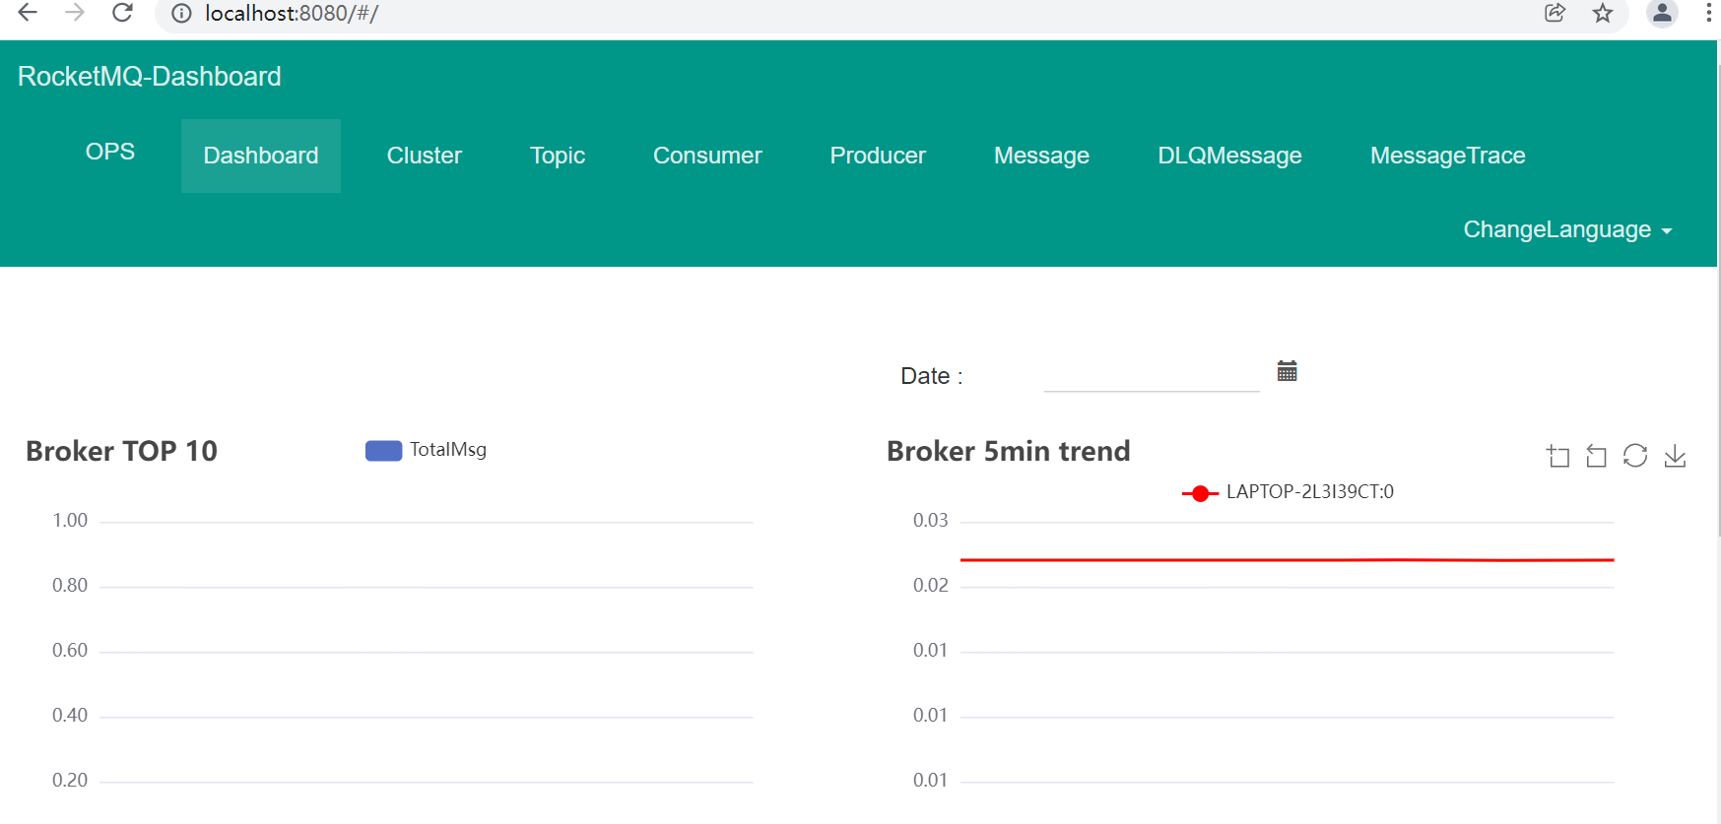Select the Dashboard tab
The height and width of the screenshot is (824, 1721).
click(261, 156)
